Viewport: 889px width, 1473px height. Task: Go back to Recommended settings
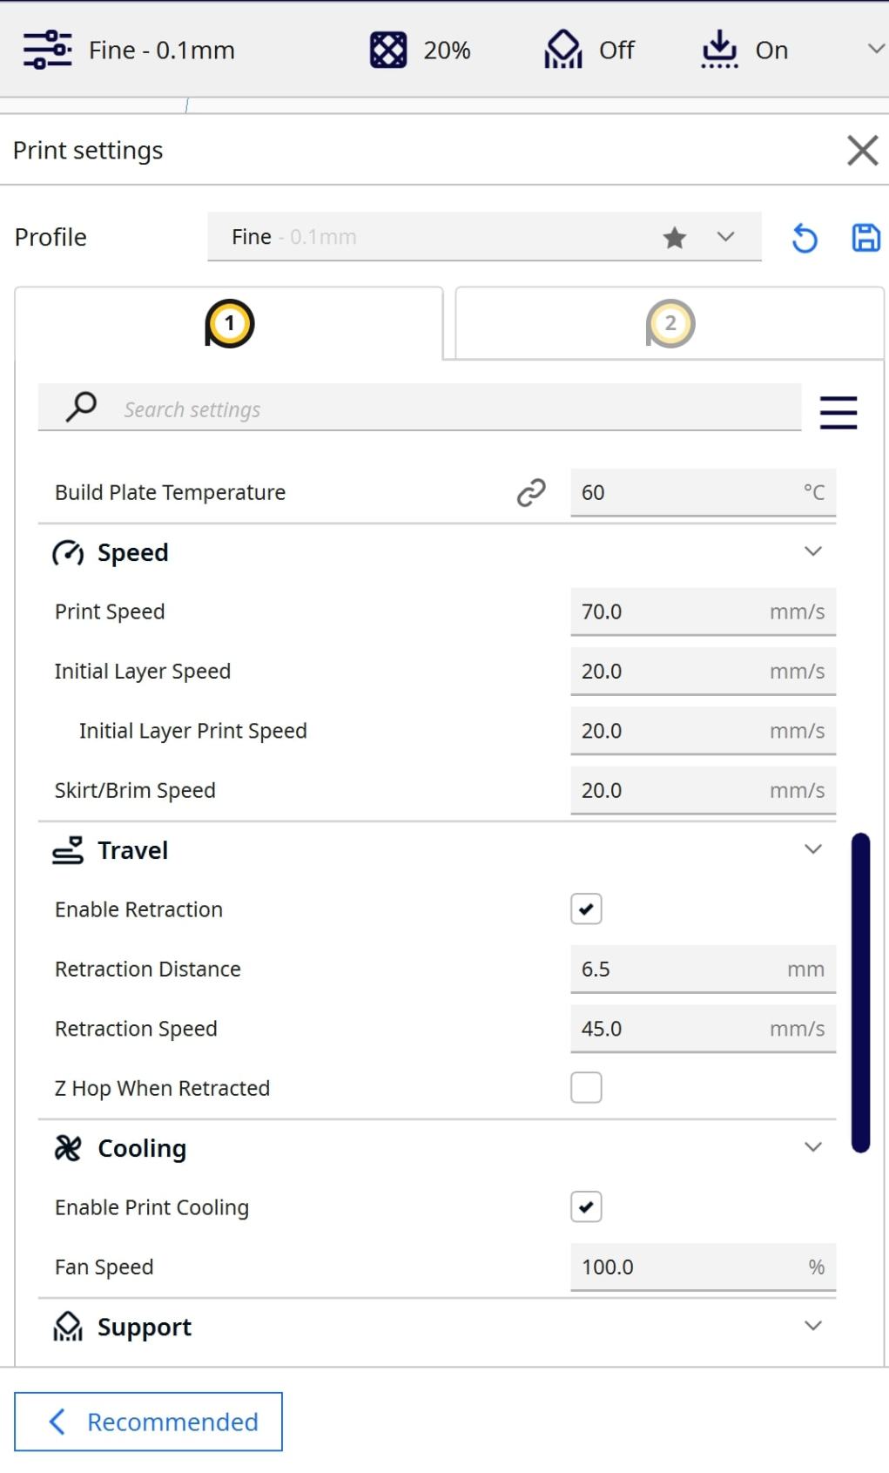click(148, 1422)
